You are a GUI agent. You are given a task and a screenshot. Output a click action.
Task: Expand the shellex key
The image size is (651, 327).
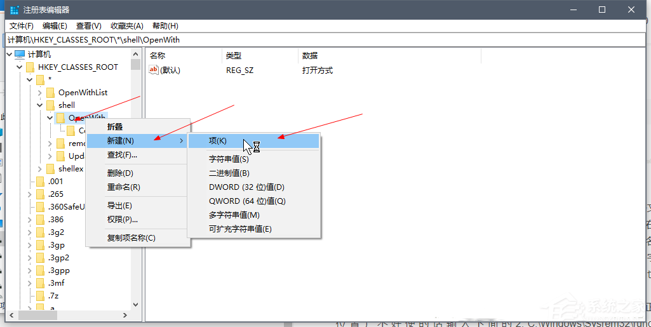click(40, 168)
